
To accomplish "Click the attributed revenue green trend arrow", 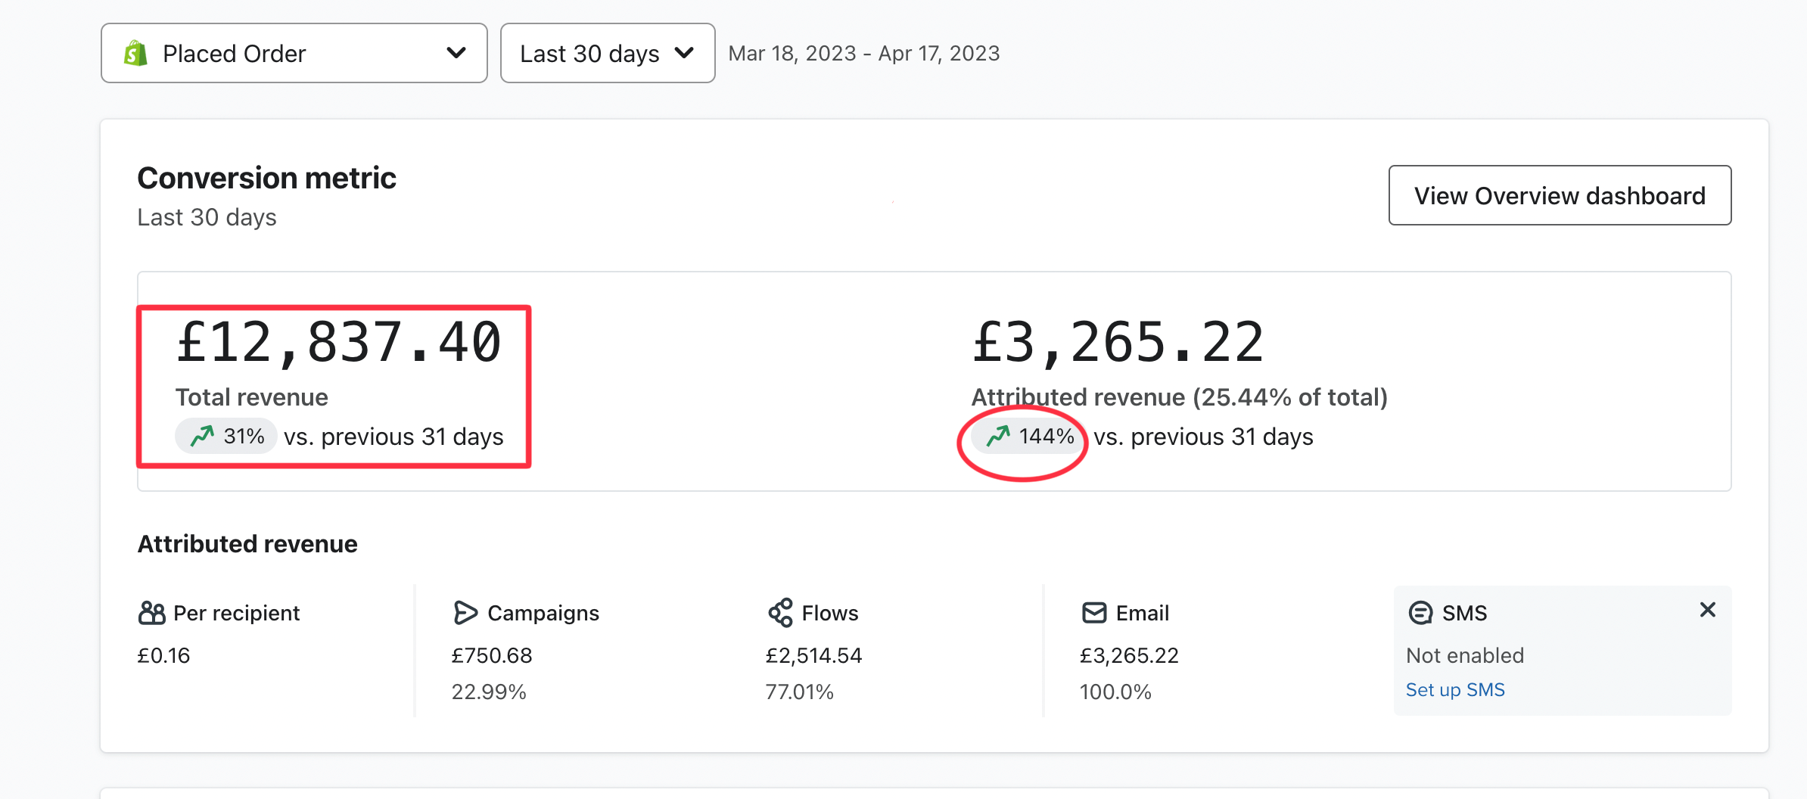I will pyautogui.click(x=998, y=437).
